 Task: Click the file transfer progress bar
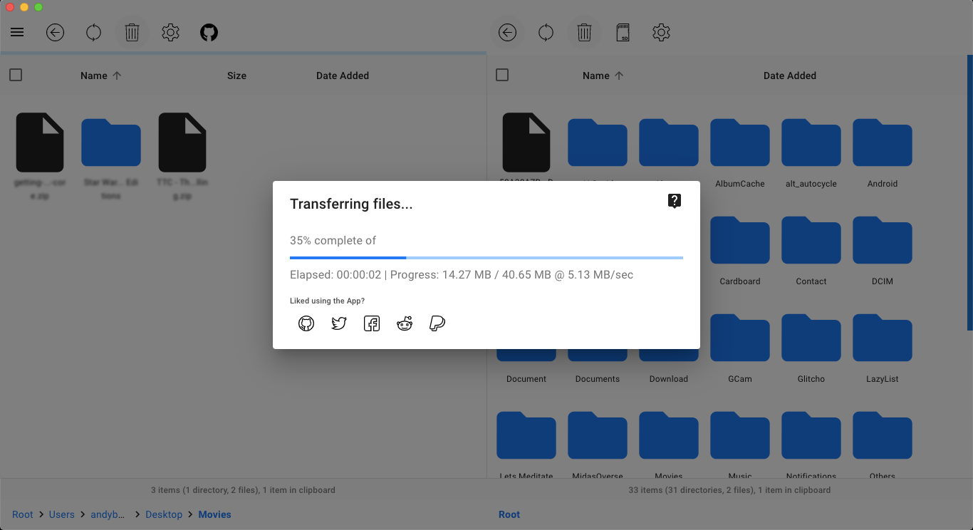pos(486,257)
